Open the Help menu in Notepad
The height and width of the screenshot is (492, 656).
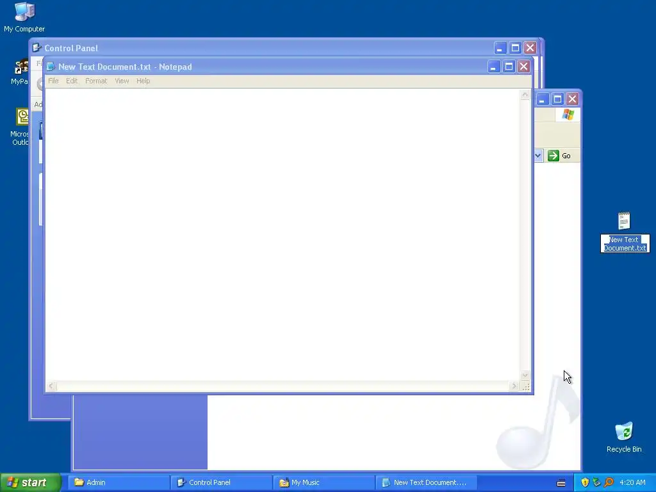(143, 81)
